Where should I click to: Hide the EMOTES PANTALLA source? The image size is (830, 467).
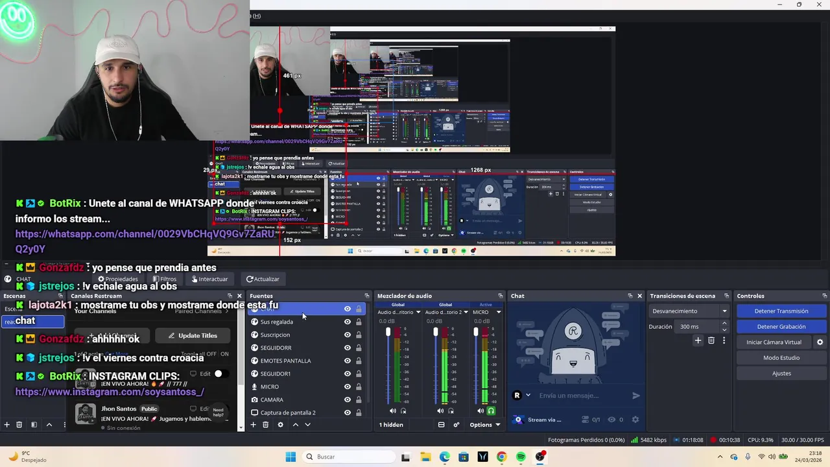tap(348, 361)
